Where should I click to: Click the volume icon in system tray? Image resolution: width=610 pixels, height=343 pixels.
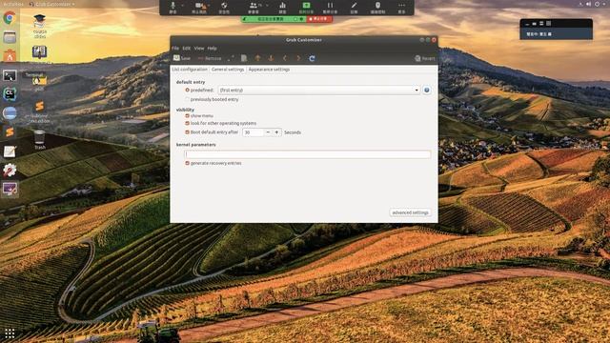click(x=589, y=4)
